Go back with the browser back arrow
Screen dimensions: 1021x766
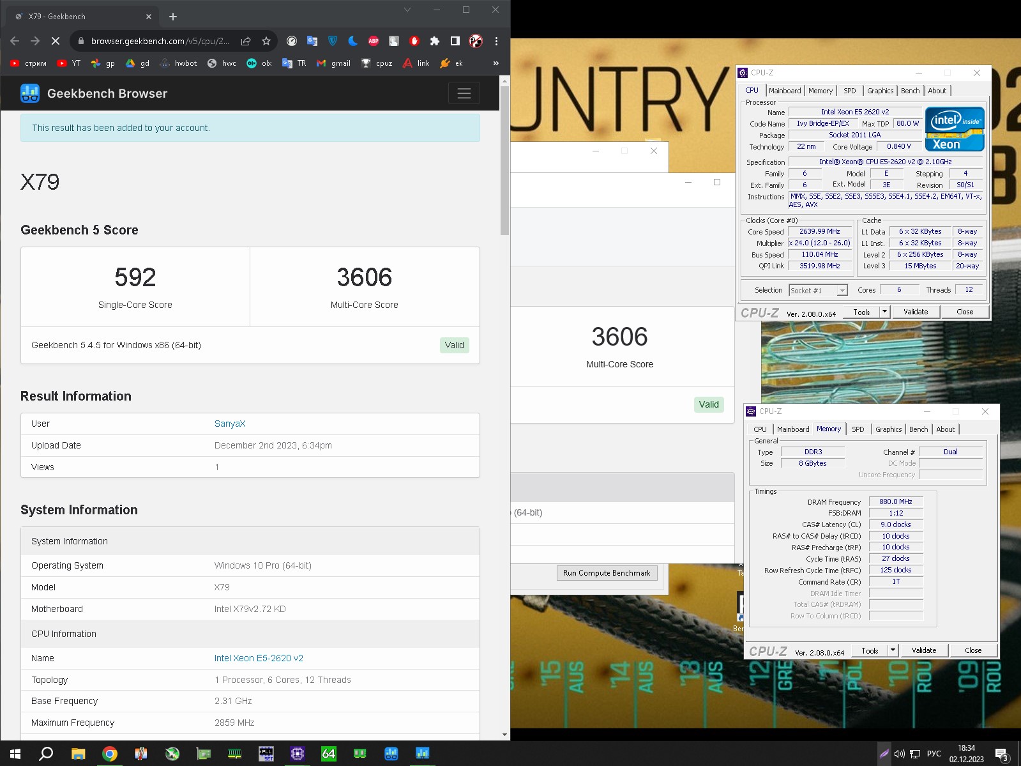(15, 41)
